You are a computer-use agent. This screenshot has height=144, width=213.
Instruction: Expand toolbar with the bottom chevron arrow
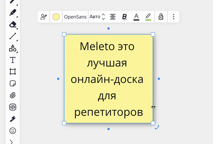click(x=11, y=142)
